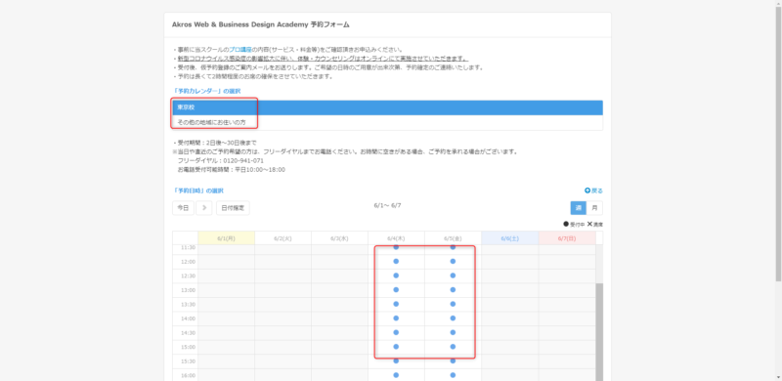This screenshot has width=782, height=381.
Task: Choose the 6/5 Friday 13:30 slot dot
Action: (453, 304)
